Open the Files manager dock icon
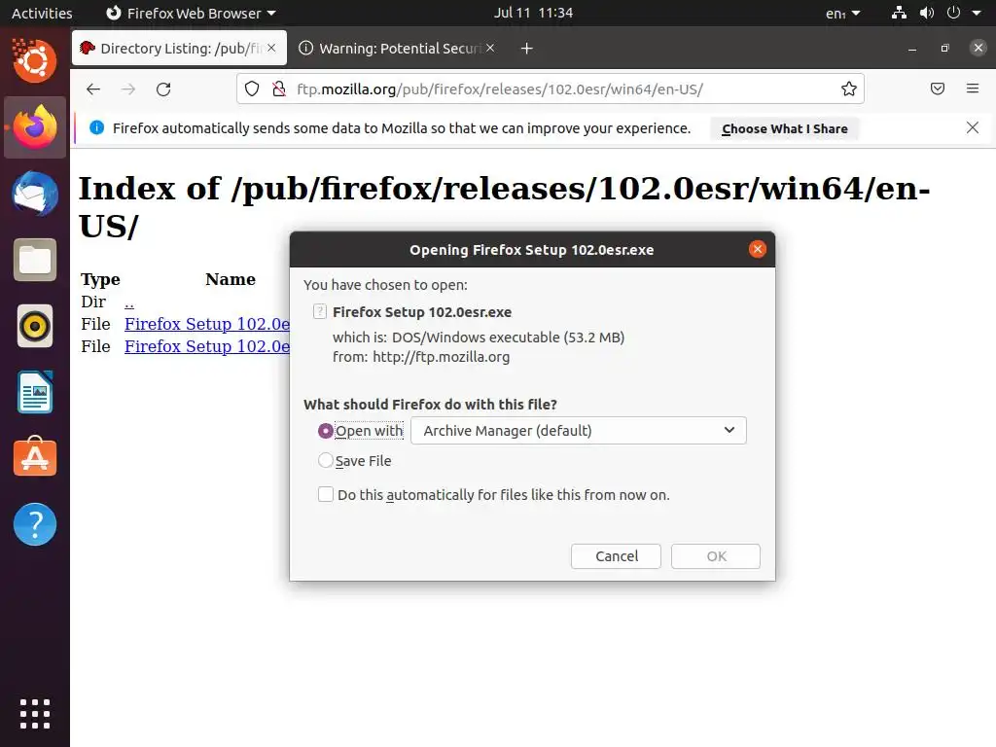Screen dimensions: 996x747 click(34, 260)
